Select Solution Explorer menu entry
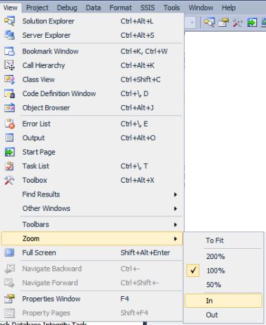This screenshot has height=325, width=266. 92,21
